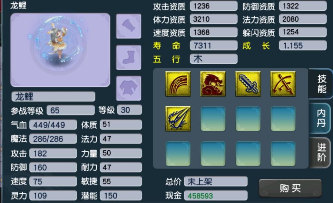
Task: Click the red claw slash skill icon
Action: click(178, 84)
